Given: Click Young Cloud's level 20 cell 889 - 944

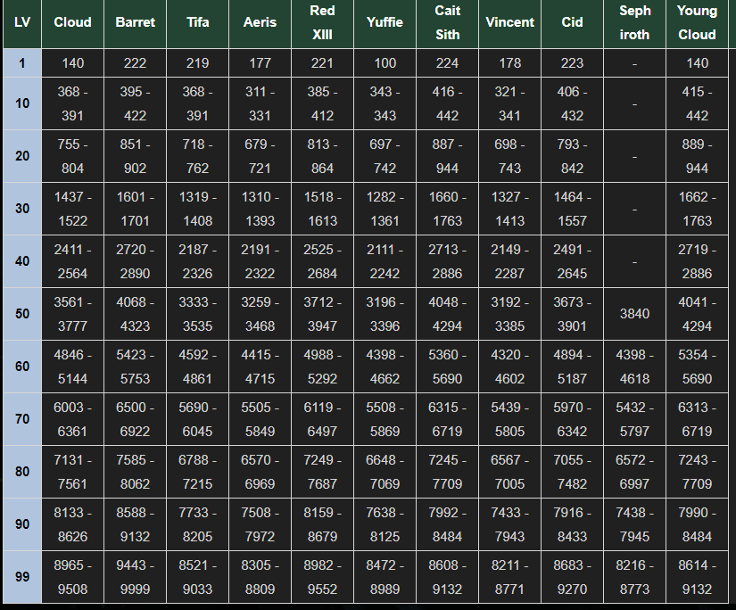Looking at the screenshot, I should tap(697, 156).
